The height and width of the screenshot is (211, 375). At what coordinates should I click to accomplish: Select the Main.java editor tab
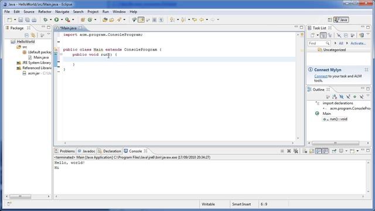coord(68,28)
